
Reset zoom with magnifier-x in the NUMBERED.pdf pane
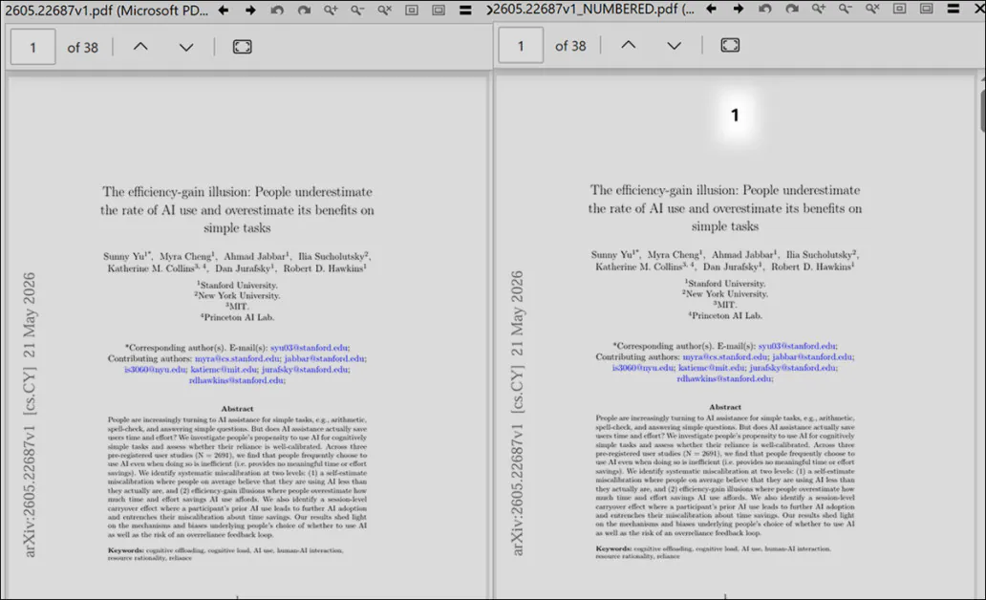click(x=872, y=9)
